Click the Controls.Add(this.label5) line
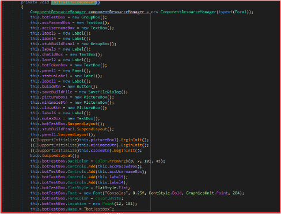This screenshot has width=281, height=214. 79,177
